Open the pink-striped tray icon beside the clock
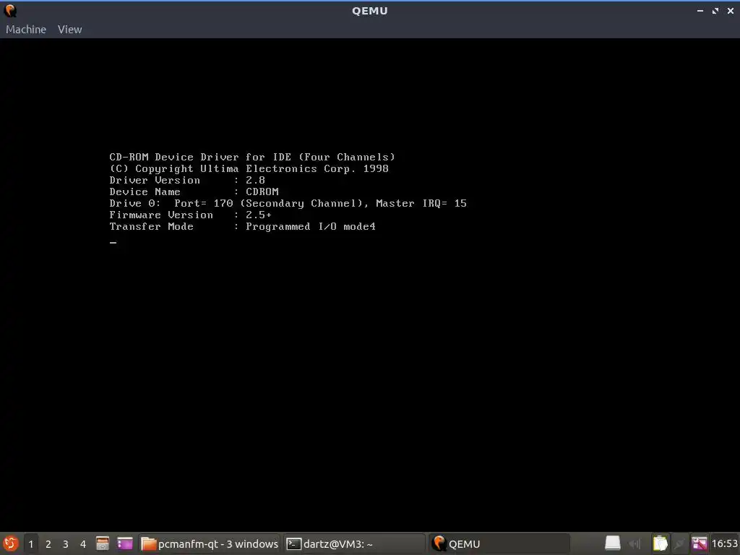Viewport: 740px width, 555px height. pos(700,543)
